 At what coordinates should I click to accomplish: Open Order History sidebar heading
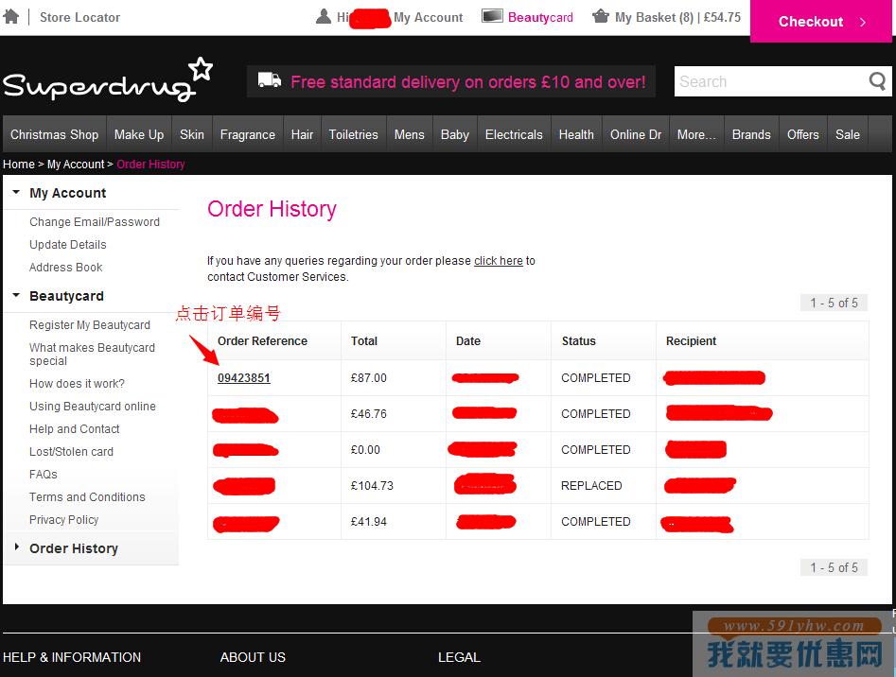pos(74,548)
